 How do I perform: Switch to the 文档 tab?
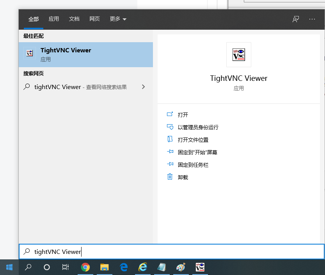point(74,19)
